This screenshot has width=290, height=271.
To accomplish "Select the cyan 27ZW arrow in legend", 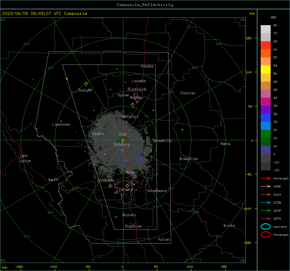I will tap(266, 203).
